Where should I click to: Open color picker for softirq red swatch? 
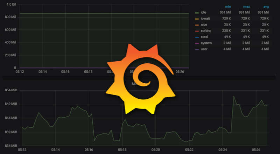click(197, 31)
